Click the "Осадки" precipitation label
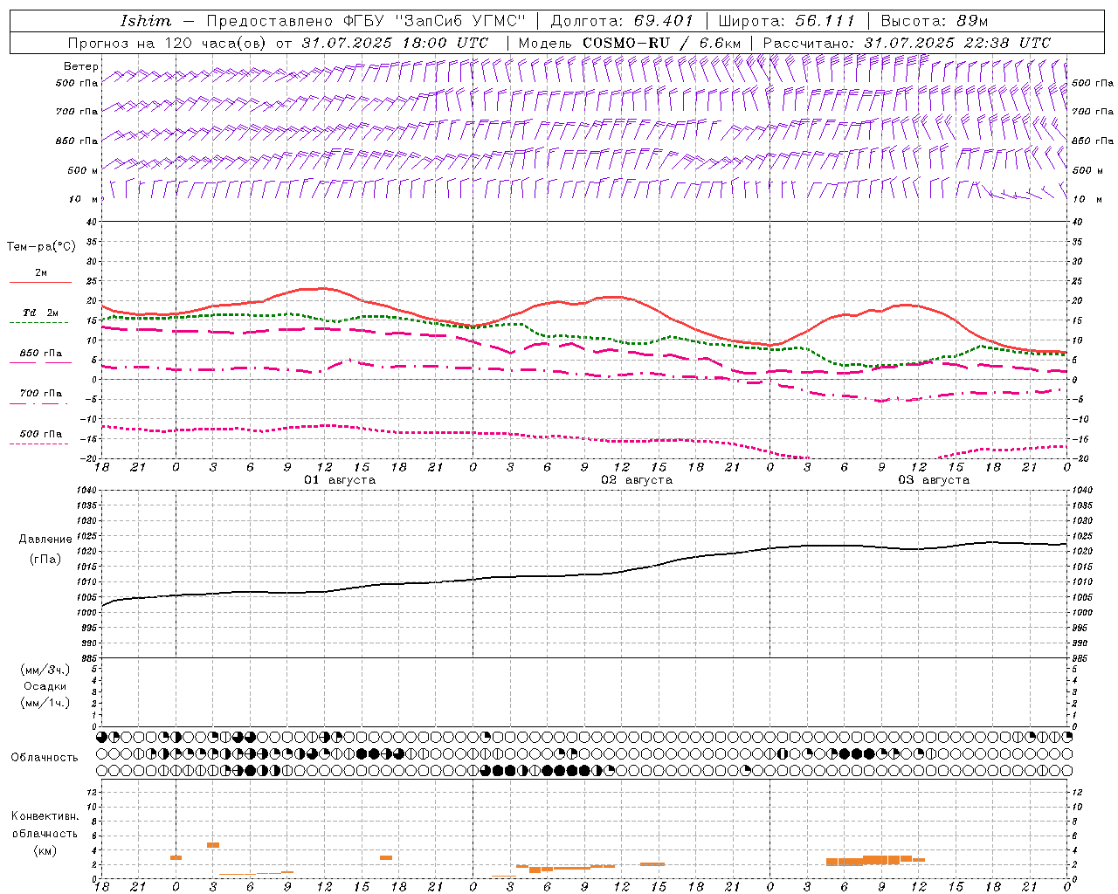The image size is (1118, 894). point(45,686)
